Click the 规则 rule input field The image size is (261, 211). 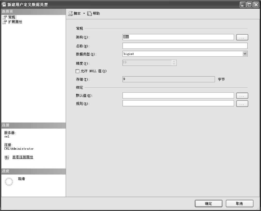tap(178, 103)
